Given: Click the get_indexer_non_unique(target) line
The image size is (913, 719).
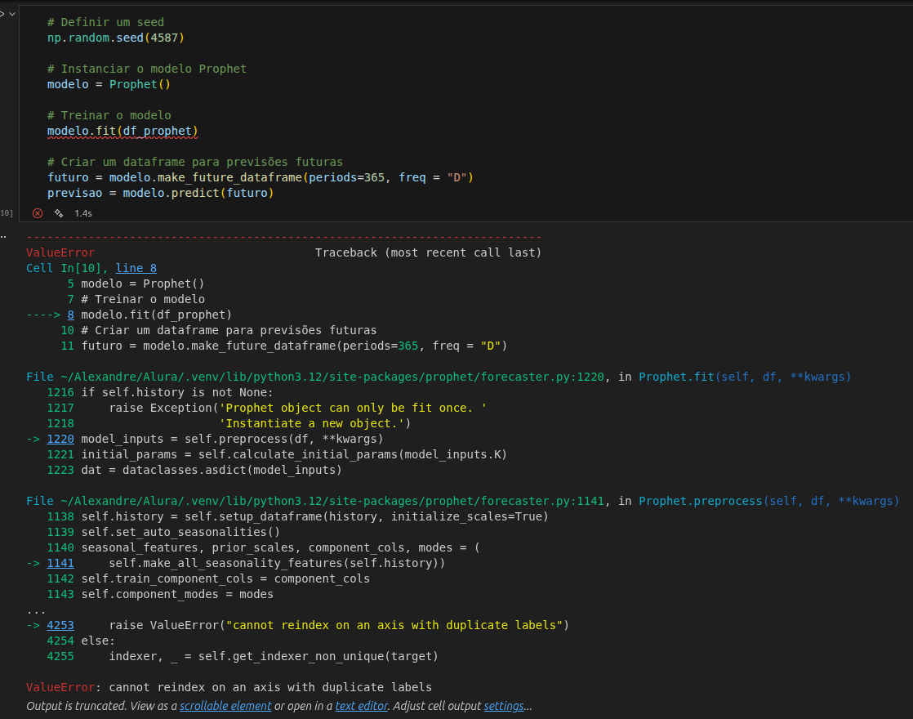Looking at the screenshot, I should (273, 656).
